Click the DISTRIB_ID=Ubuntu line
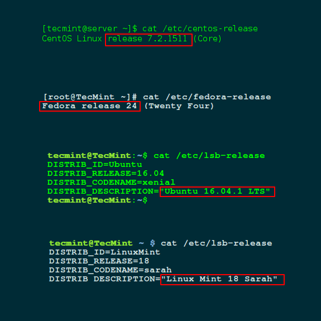 tap(94, 165)
